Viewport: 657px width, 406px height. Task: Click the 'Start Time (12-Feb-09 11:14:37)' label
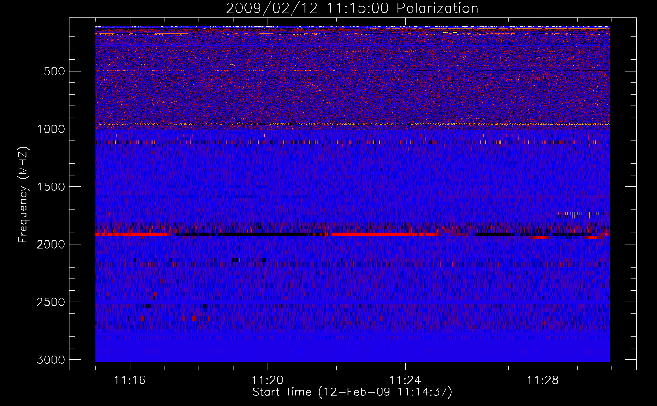tap(352, 392)
